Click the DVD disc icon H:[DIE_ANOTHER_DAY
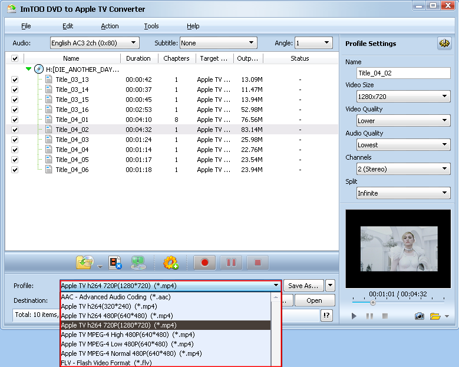Screen dimensions: 459x367 39,70
